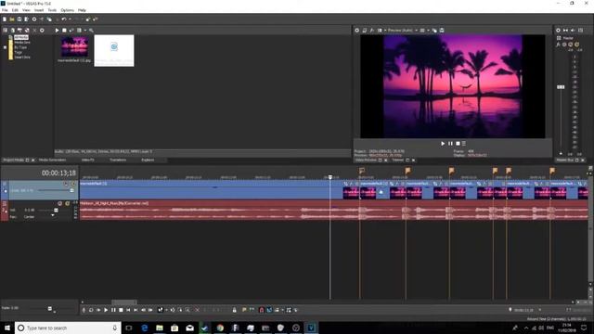Open search tool in Project Media toolbar
This screenshot has height=334, width=594.
click(91, 31)
